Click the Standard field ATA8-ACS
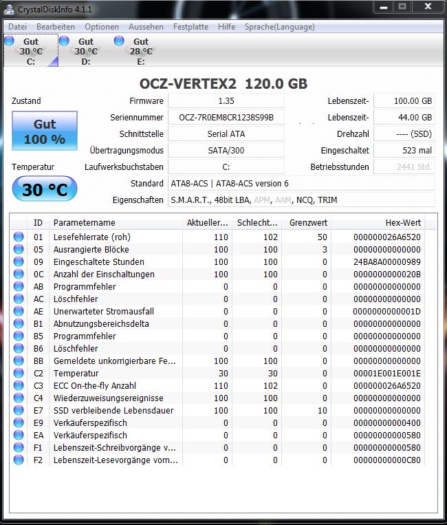Image resolution: width=447 pixels, height=525 pixels. coord(301,184)
